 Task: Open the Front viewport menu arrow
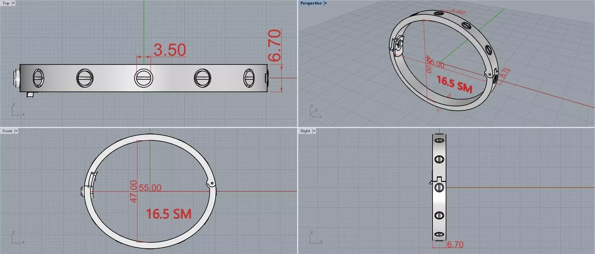[16, 131]
